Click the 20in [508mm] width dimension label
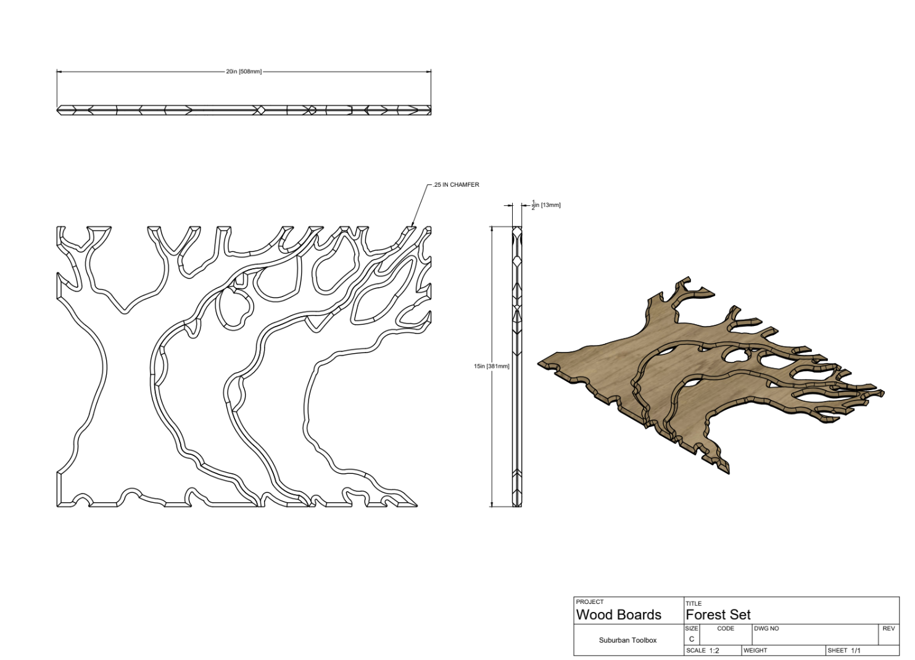 (244, 72)
